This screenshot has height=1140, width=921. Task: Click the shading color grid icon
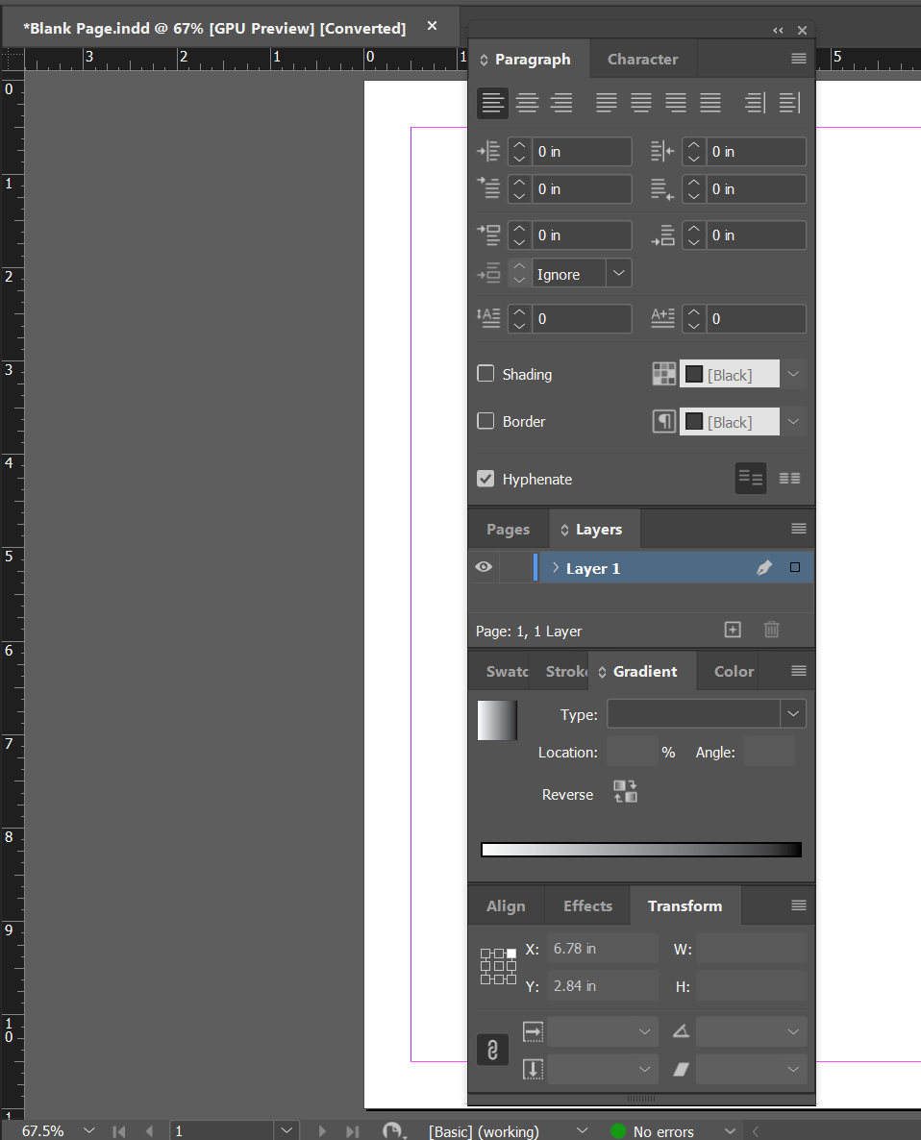pyautogui.click(x=663, y=374)
